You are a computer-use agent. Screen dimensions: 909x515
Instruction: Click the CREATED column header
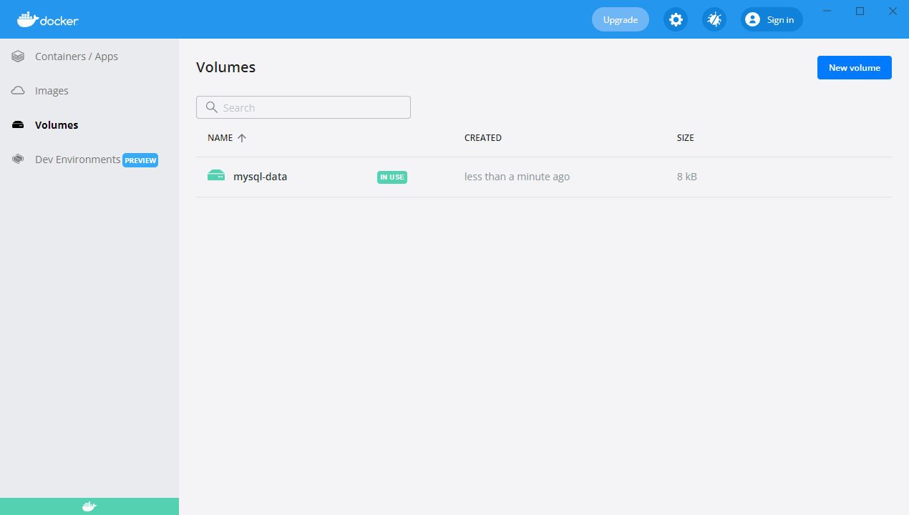tap(483, 138)
